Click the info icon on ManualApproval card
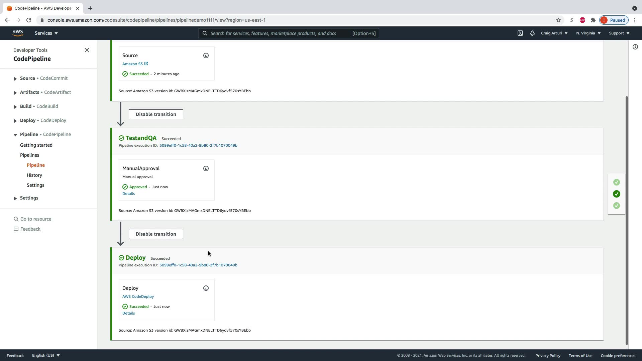 [206, 168]
